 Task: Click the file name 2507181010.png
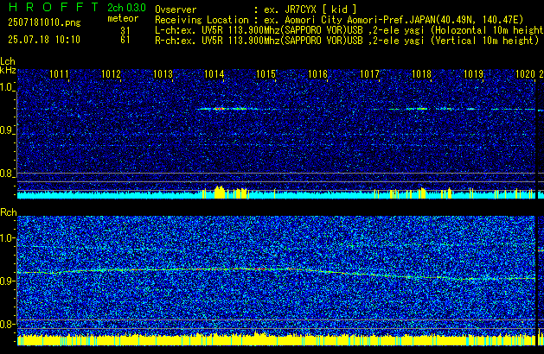(44, 22)
